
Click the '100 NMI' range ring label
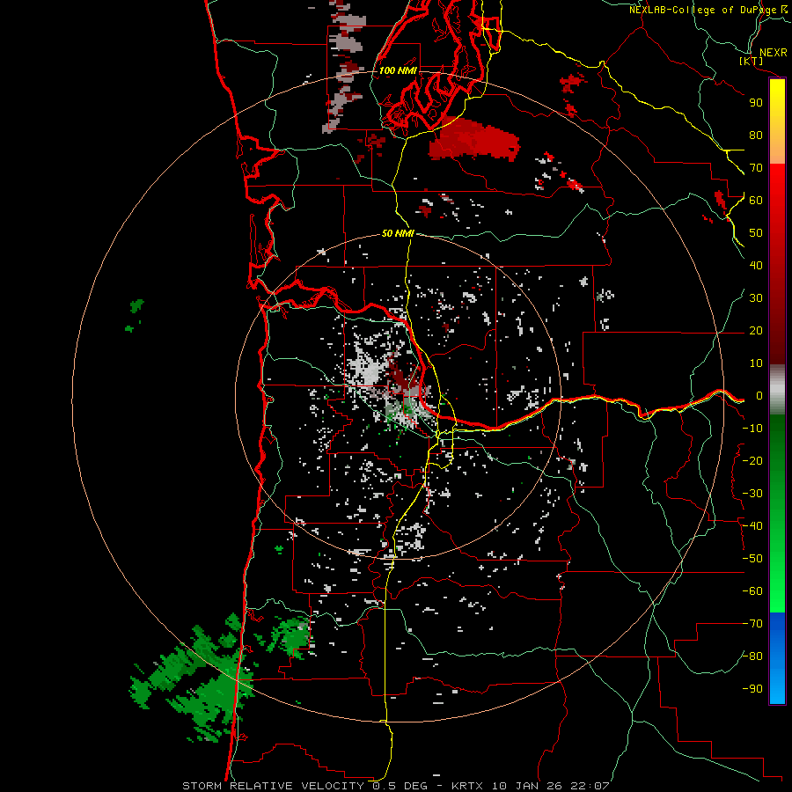tap(398, 70)
